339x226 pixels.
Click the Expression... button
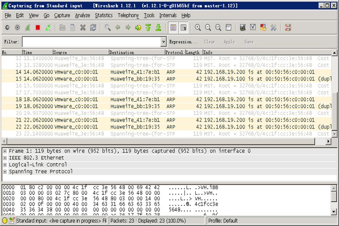(183, 42)
